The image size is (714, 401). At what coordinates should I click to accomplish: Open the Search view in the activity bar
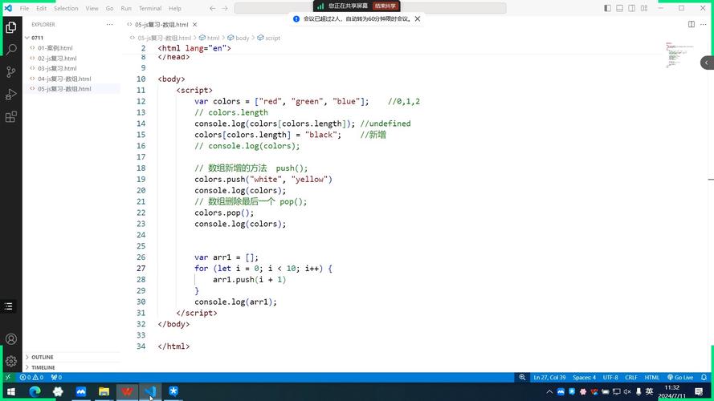[11, 50]
